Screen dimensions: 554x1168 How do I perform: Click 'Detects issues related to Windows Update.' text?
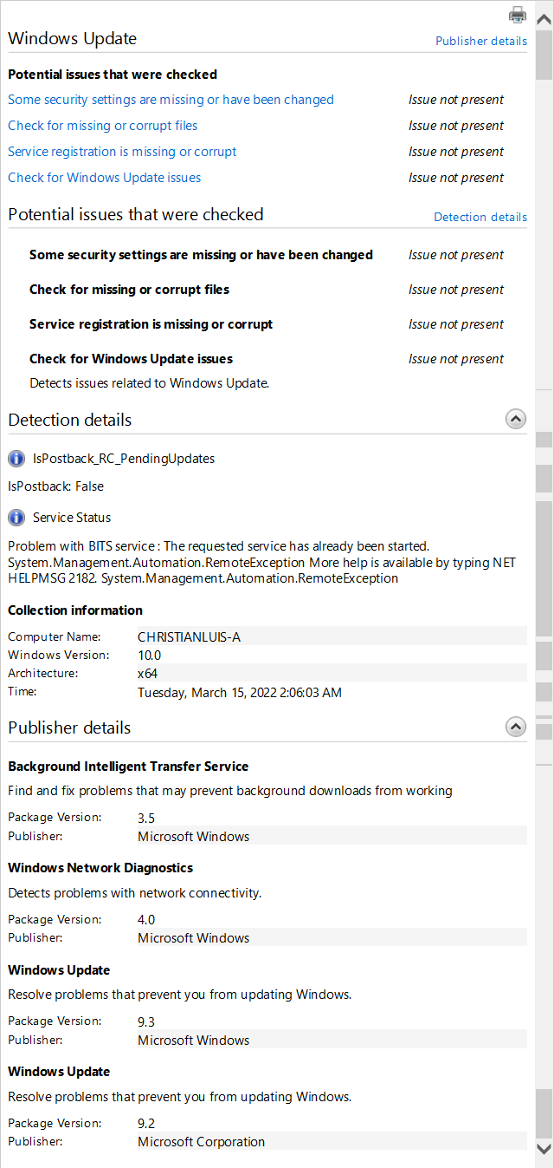click(149, 382)
